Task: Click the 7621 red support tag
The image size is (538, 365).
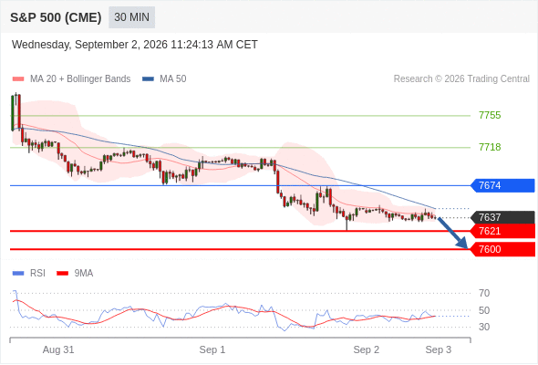Action: point(502,231)
